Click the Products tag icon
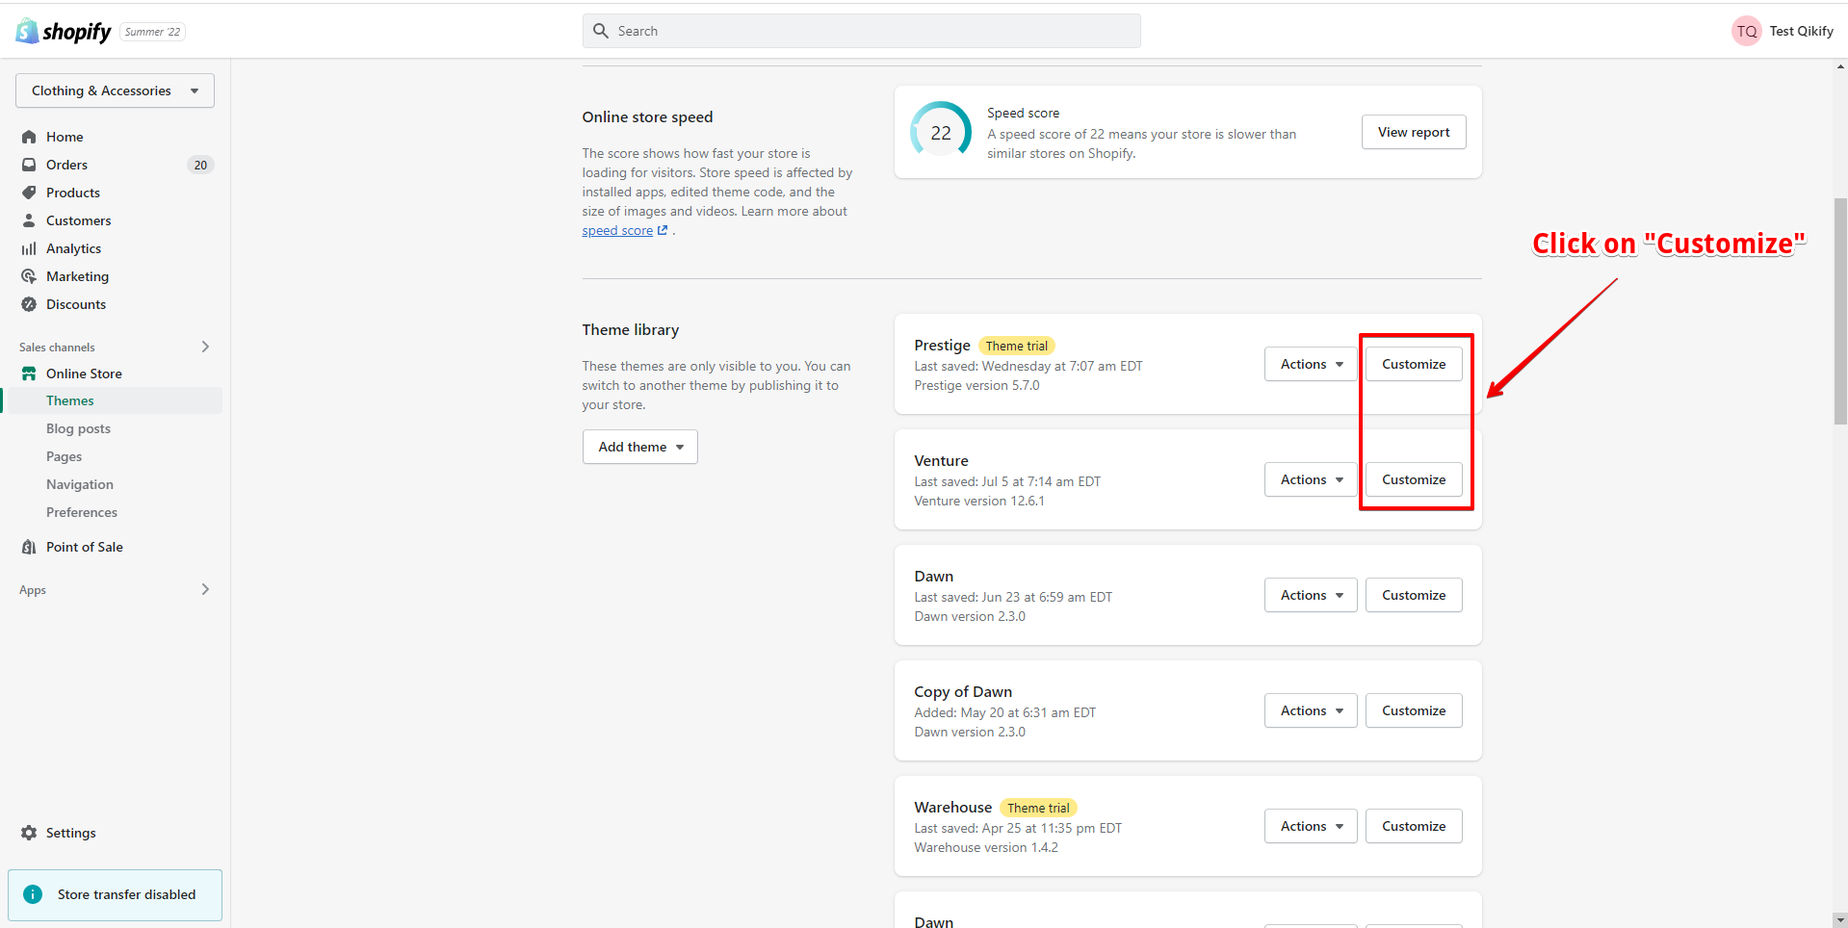The height and width of the screenshot is (928, 1848). [29, 193]
